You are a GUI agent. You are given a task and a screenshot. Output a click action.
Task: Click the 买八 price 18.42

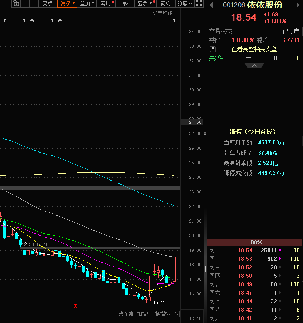(245, 310)
